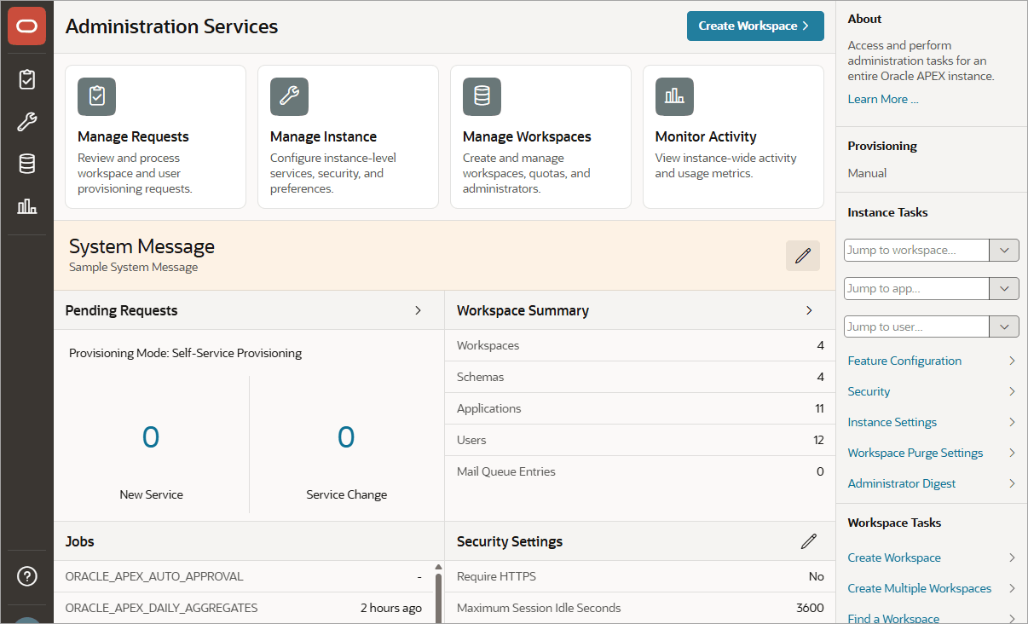Click the Workspace Summary heading

(x=523, y=310)
